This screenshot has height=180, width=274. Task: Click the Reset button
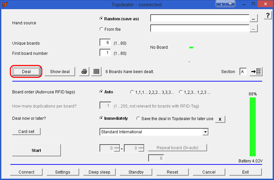pos(173,172)
